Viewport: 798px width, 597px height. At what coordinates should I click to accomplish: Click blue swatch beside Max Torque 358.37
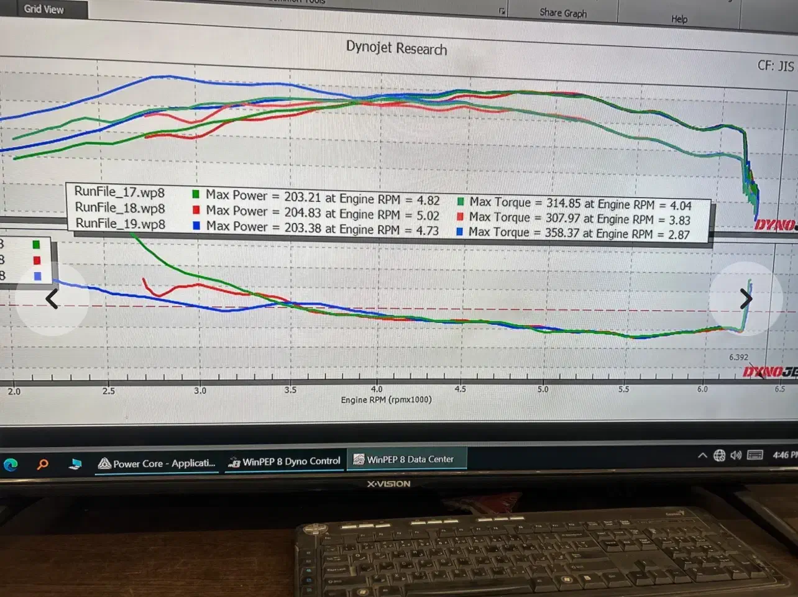[459, 231]
